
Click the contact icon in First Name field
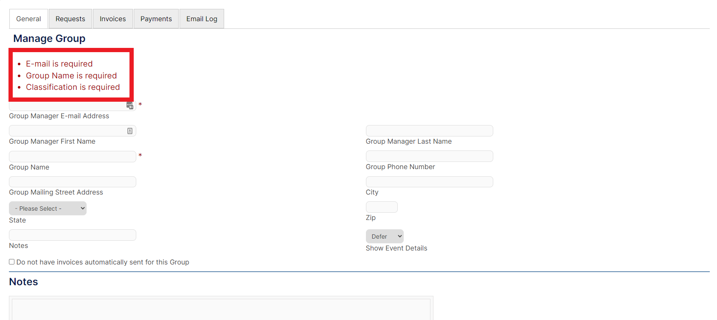click(130, 131)
